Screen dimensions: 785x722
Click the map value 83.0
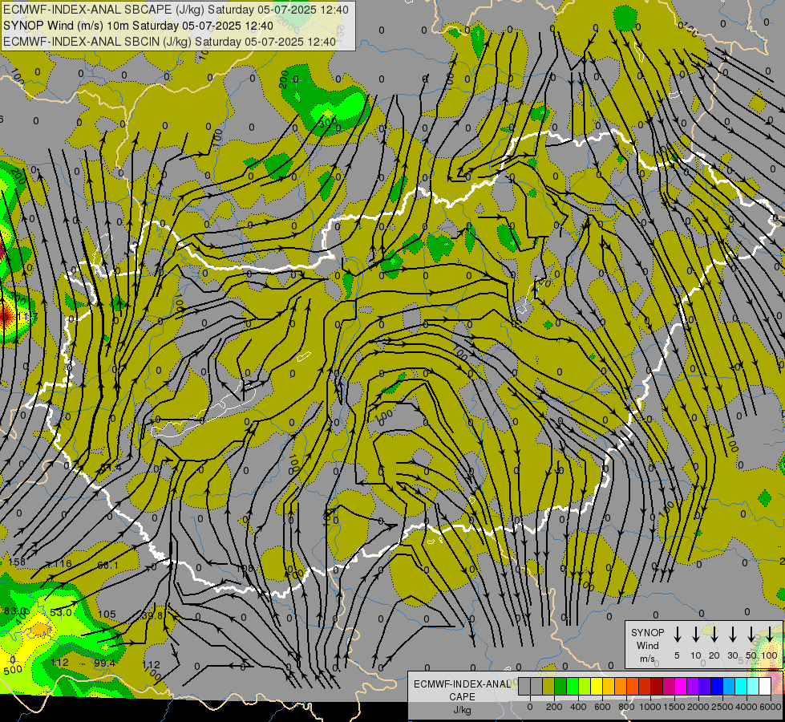pos(14,611)
